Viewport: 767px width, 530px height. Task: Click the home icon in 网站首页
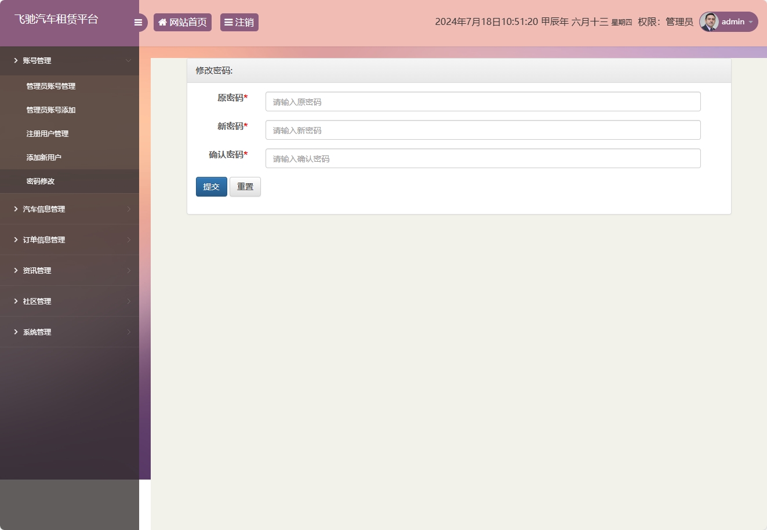click(x=162, y=22)
